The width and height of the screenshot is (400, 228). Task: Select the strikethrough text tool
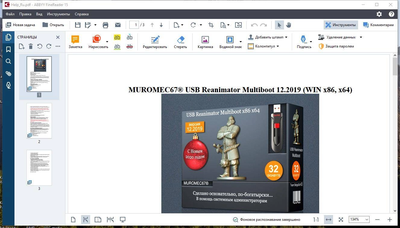point(130,47)
